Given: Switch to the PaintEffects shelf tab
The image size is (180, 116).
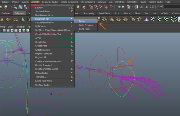Looking at the screenshot, I should point(104,13).
